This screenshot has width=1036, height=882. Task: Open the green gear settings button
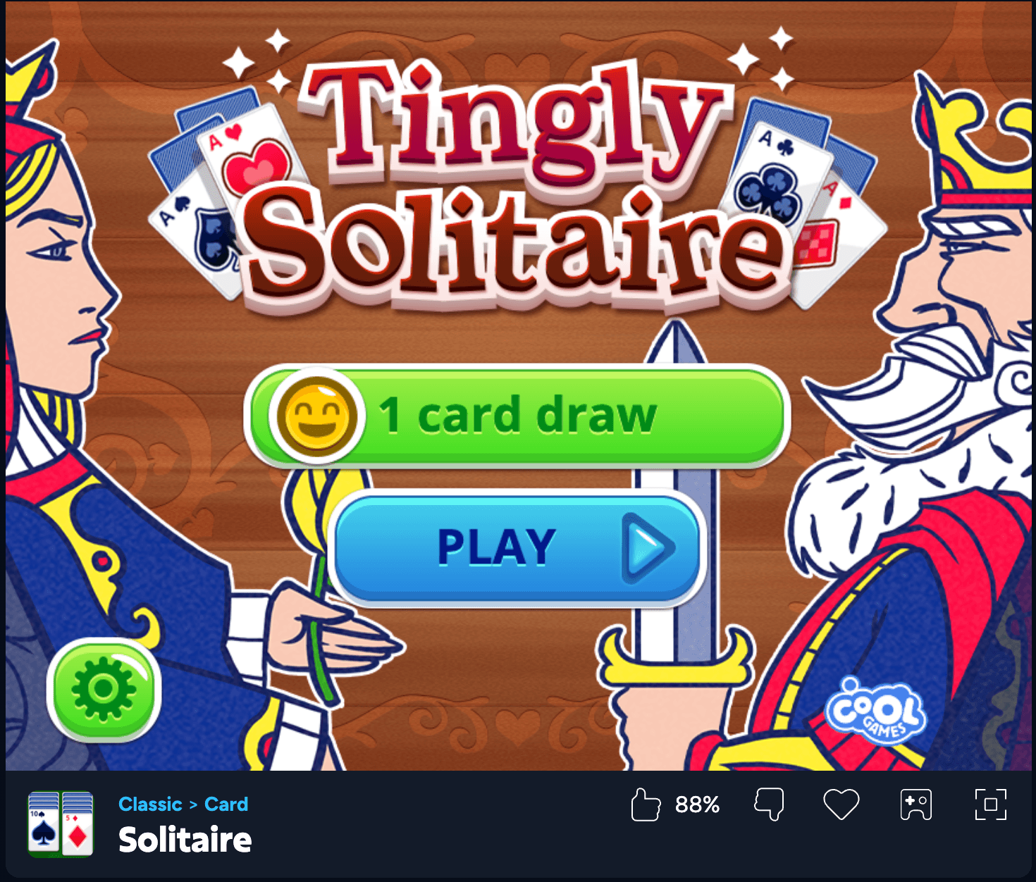(104, 690)
